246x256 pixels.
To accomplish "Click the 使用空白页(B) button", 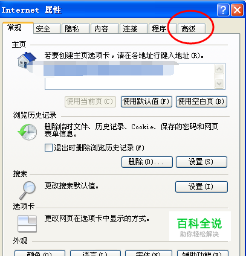I will coord(201,101).
